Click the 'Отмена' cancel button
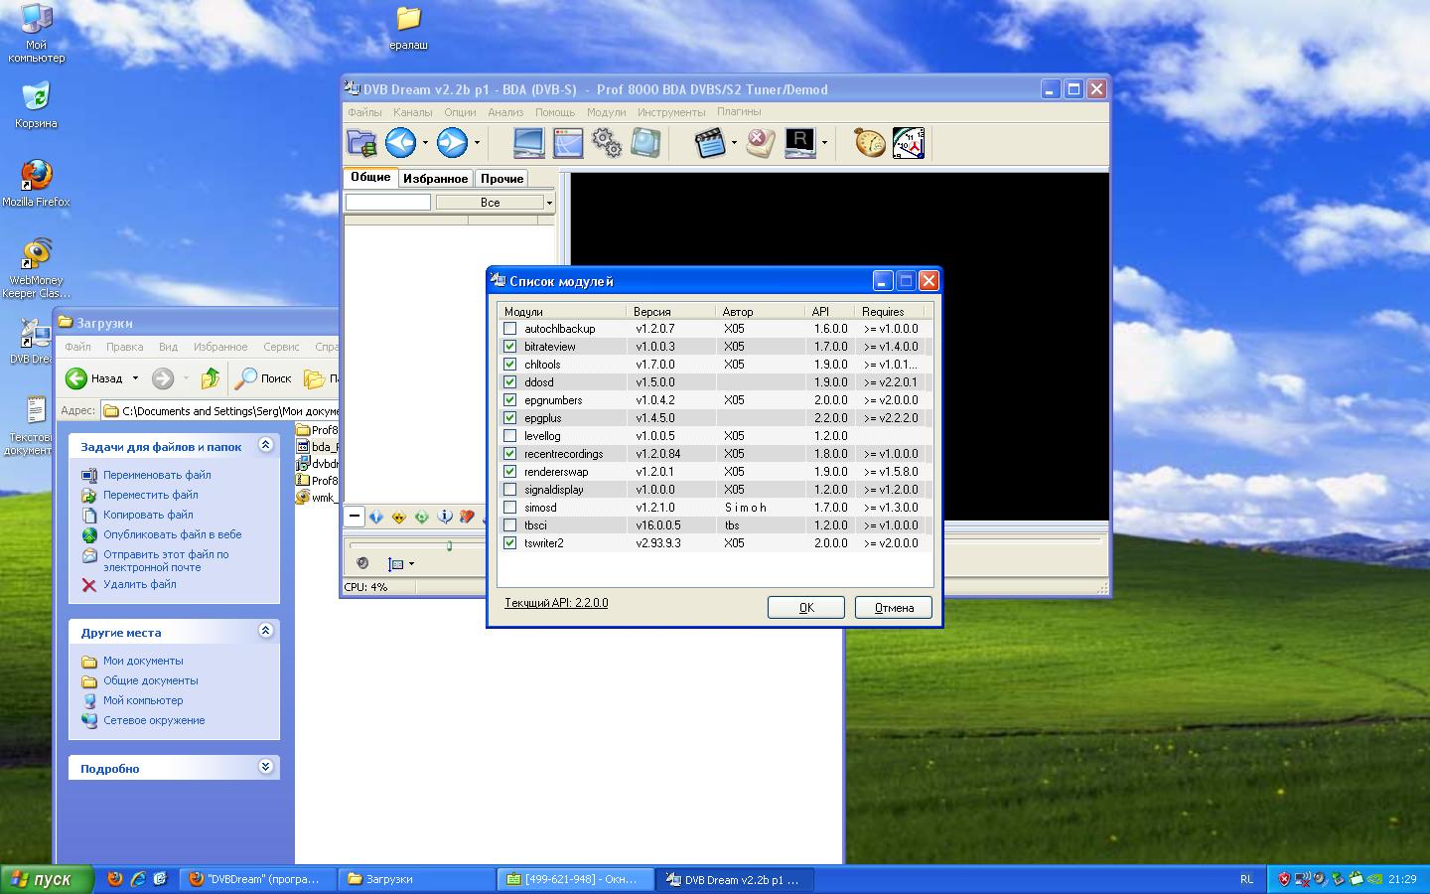1430x894 pixels. pyautogui.click(x=893, y=607)
